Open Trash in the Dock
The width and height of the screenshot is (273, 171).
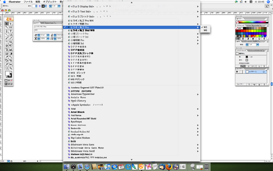[x=206, y=167]
